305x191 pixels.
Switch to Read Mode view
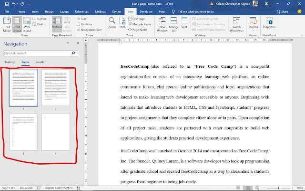(x=7, y=24)
